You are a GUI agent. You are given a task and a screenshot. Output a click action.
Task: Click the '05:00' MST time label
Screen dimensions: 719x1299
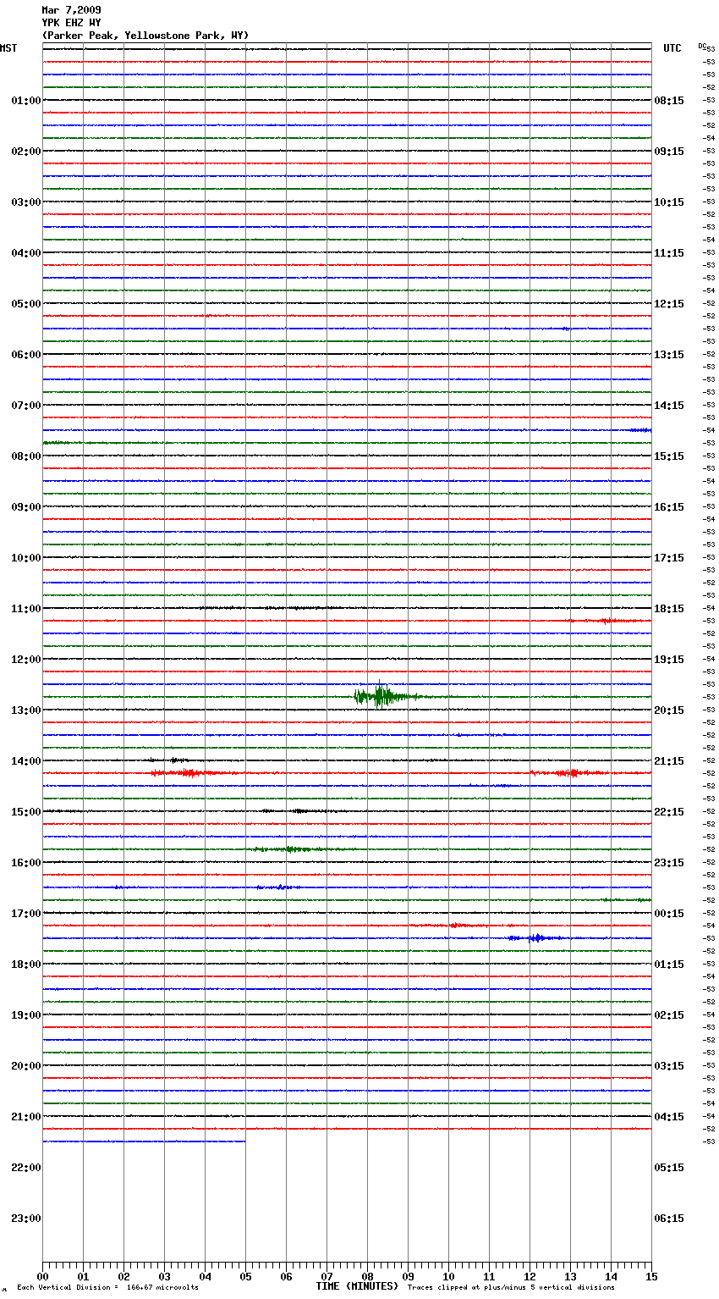tap(26, 304)
